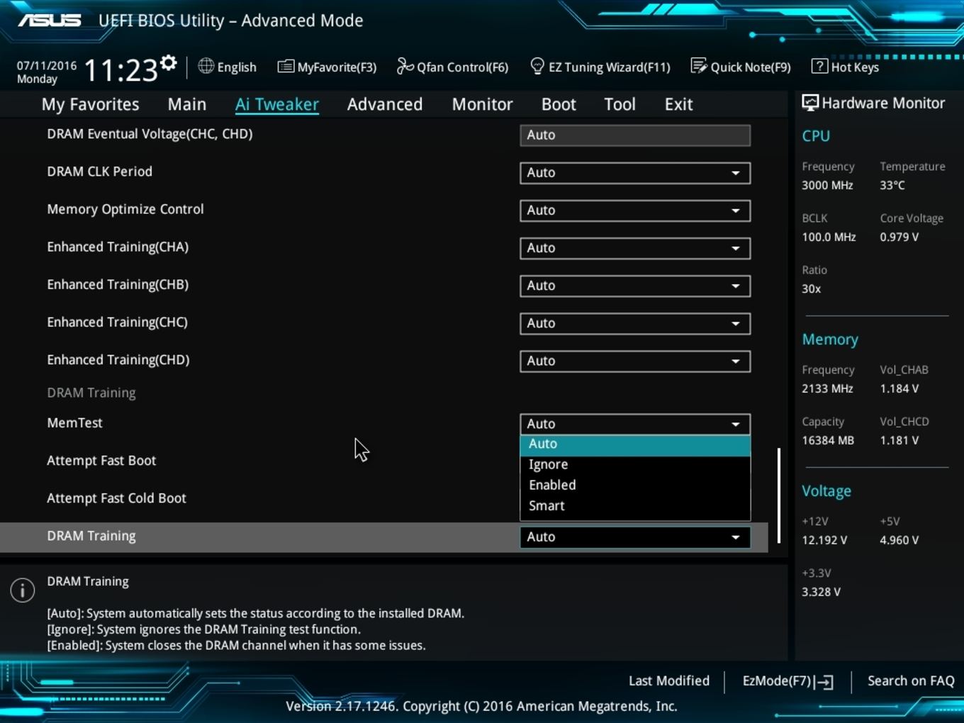This screenshot has height=723, width=964.
Task: Click Core Voltage value 0.979 V
Action: coord(899,237)
